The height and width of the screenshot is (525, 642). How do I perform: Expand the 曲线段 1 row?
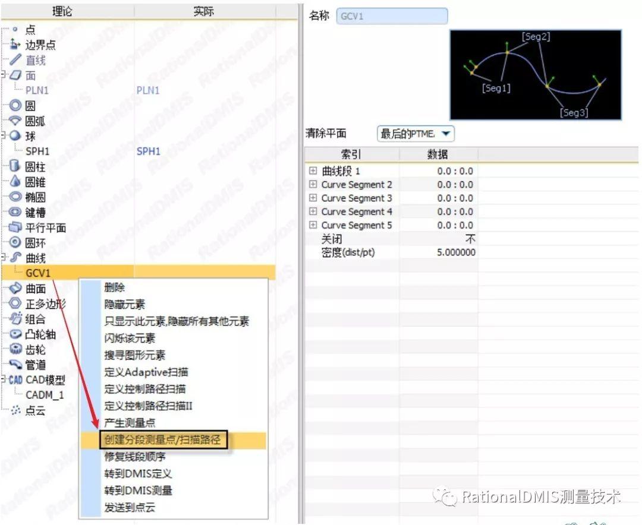coord(313,171)
